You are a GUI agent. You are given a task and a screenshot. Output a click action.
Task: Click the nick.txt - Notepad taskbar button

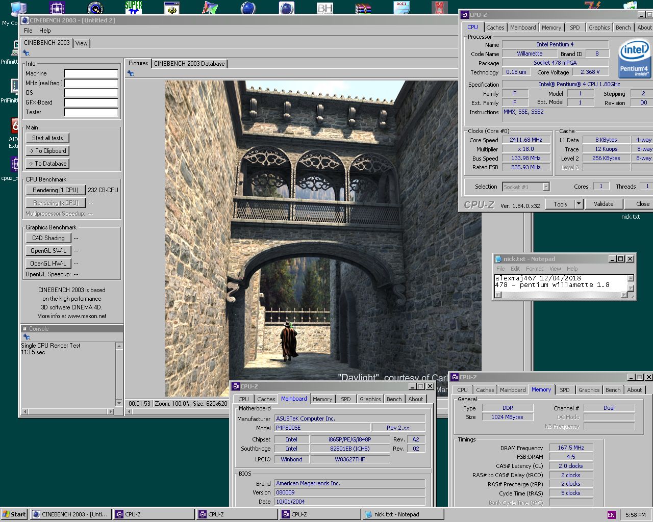[x=403, y=514]
